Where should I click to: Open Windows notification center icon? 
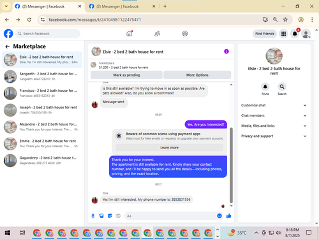pyautogui.click(x=309, y=233)
